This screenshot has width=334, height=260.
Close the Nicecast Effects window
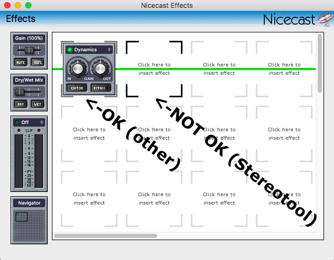pyautogui.click(x=7, y=5)
